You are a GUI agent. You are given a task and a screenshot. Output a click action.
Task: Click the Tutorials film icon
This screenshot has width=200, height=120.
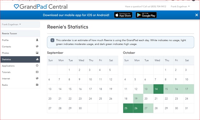point(37,72)
